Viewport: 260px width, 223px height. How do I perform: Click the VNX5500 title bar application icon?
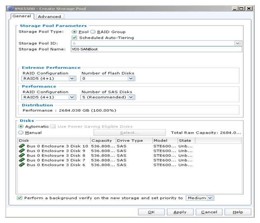[10, 9]
